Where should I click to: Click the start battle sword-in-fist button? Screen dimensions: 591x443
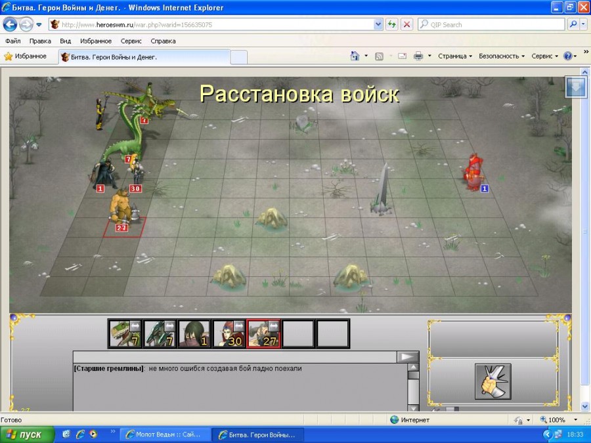pos(493,381)
